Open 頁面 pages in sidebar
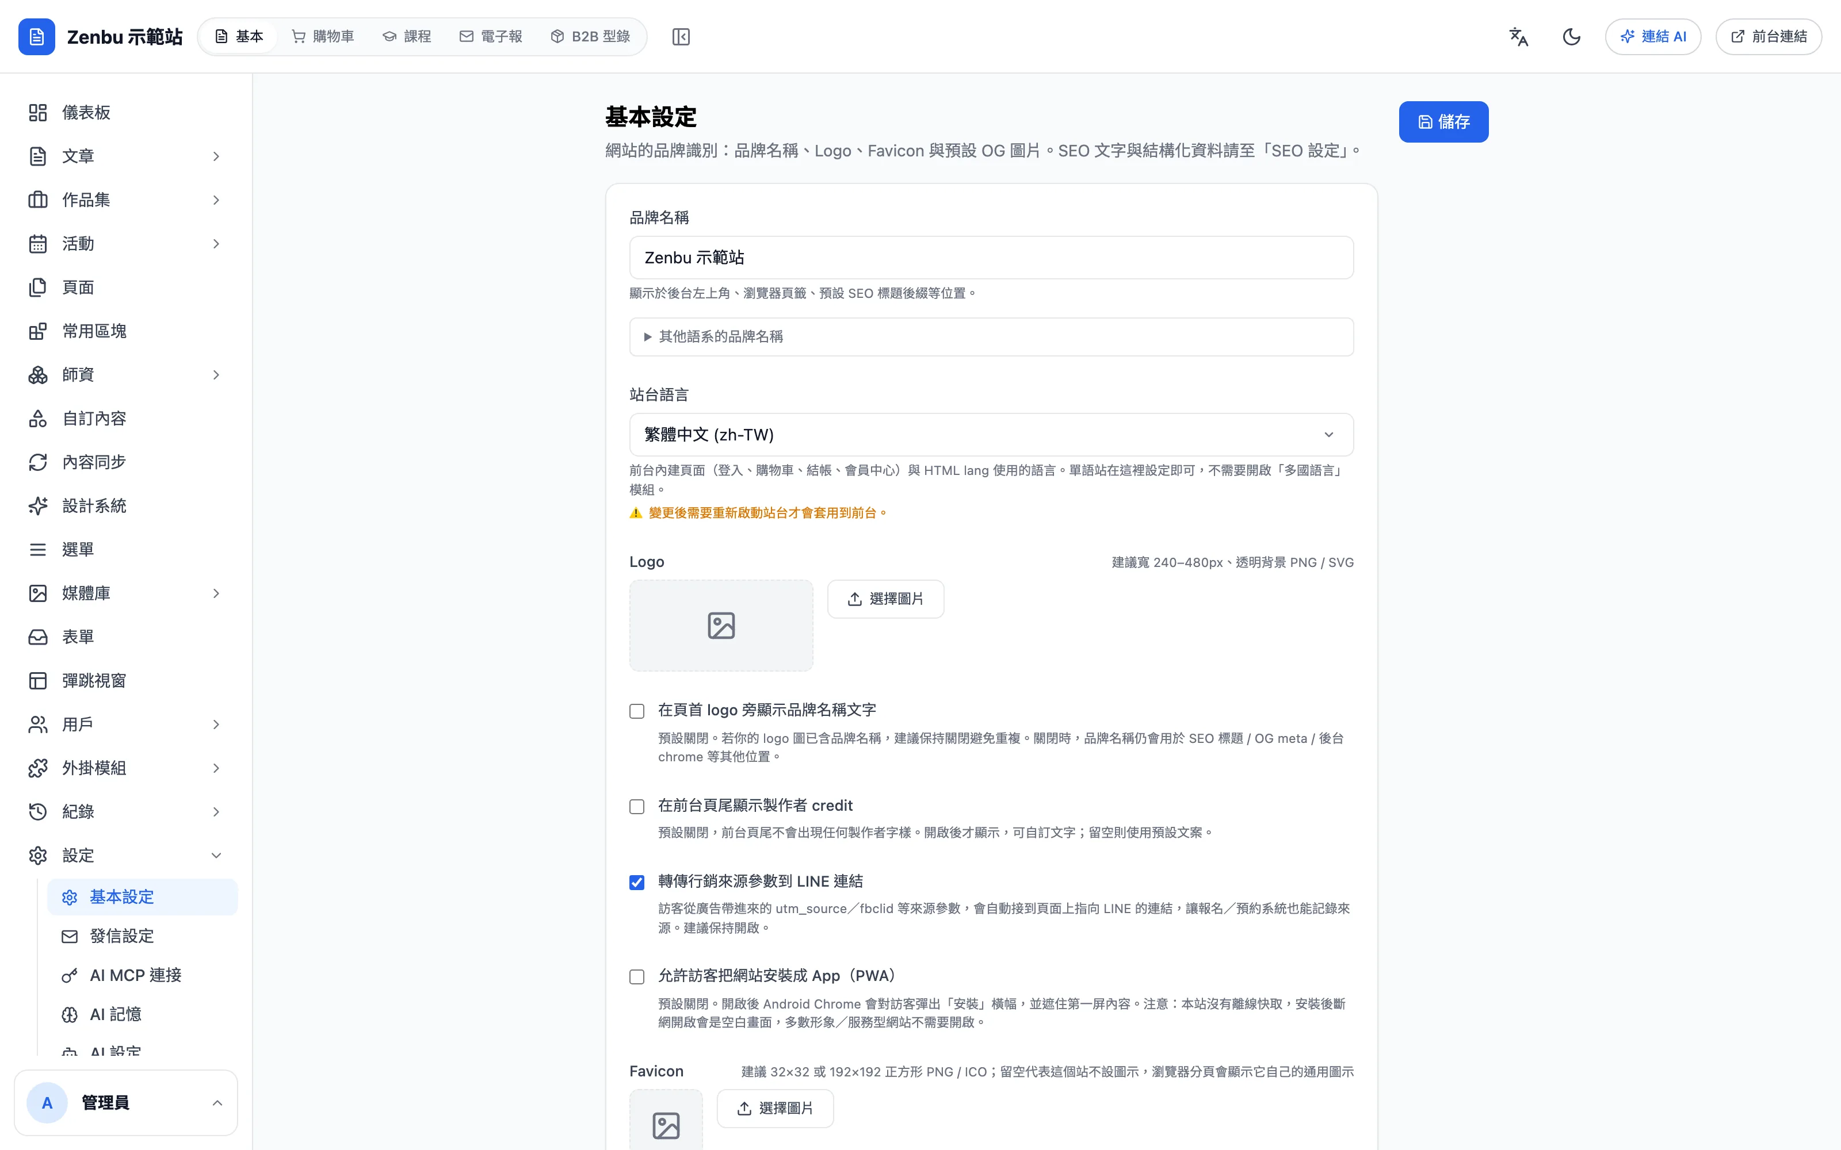This screenshot has height=1150, width=1841. click(127, 287)
